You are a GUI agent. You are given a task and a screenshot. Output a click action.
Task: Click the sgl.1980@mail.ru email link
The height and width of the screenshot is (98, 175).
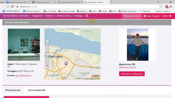pyautogui.click(x=23, y=75)
